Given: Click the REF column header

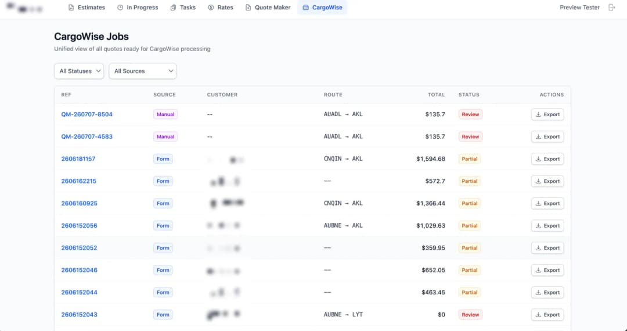Looking at the screenshot, I should click(x=66, y=95).
